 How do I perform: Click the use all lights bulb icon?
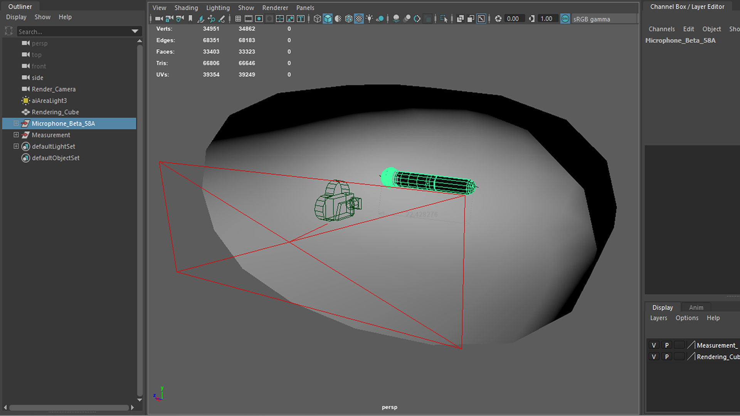369,18
